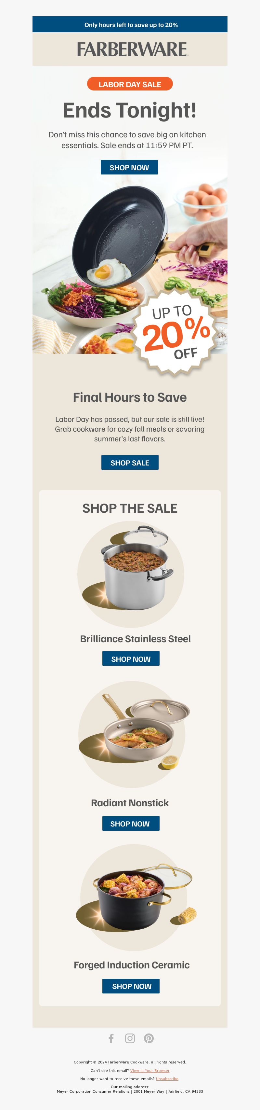The image size is (260, 1110).
Task: Click the 'Only hours left' blue banner
Action: pos(130,24)
